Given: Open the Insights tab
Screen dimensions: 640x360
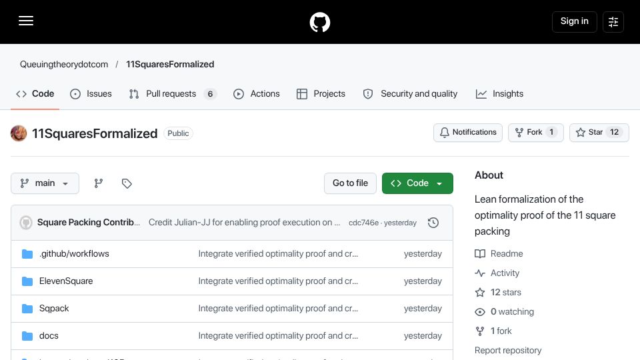Looking at the screenshot, I should (x=499, y=94).
